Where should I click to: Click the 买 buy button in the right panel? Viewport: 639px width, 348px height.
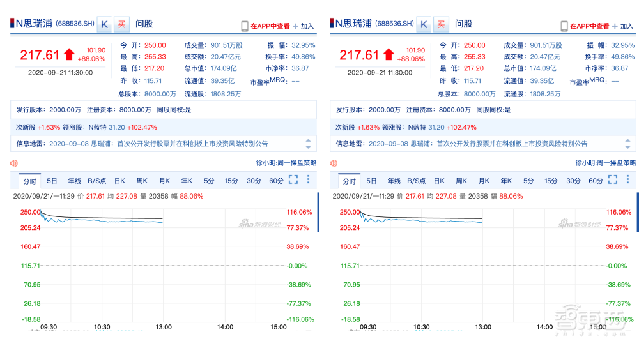(441, 24)
